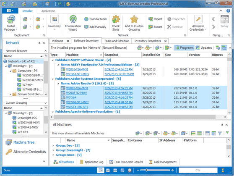Switch to the Task Management tab
The height and width of the screenshot is (176, 234).
163,162
